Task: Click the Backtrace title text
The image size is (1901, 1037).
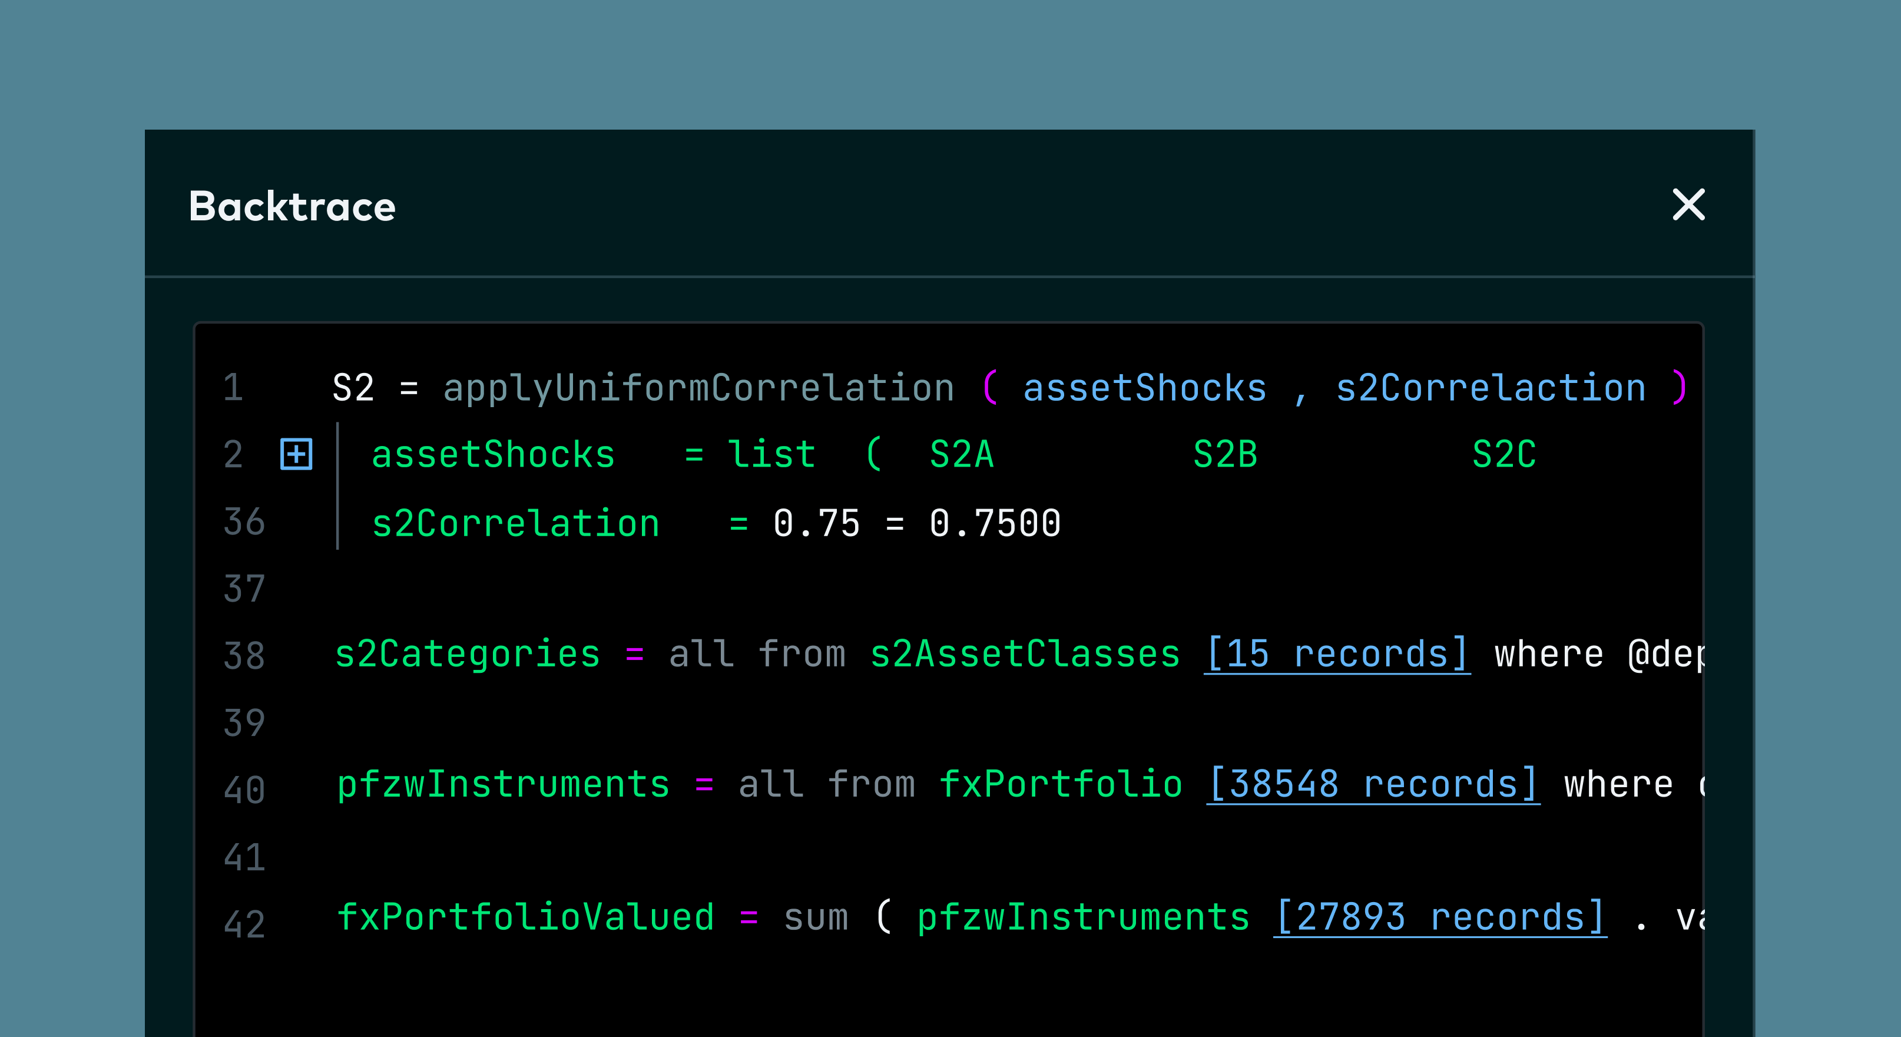Action: [x=292, y=206]
